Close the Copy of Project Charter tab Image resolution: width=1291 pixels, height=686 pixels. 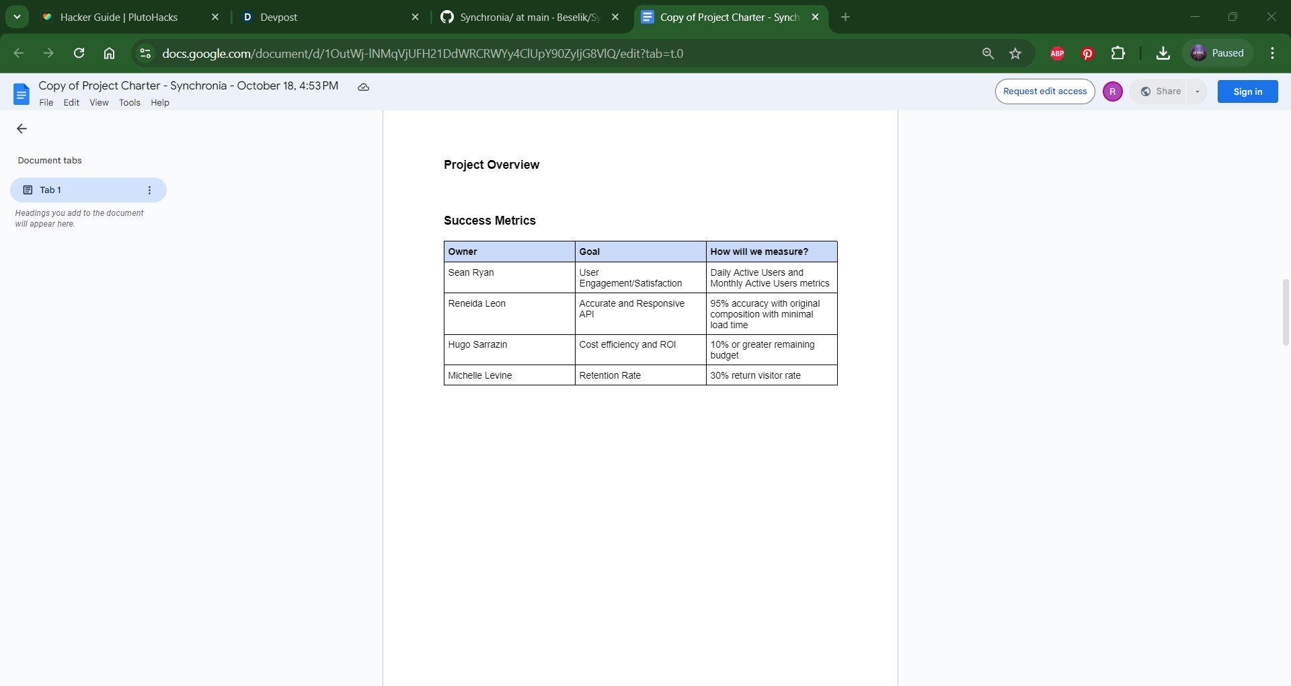[816, 17]
